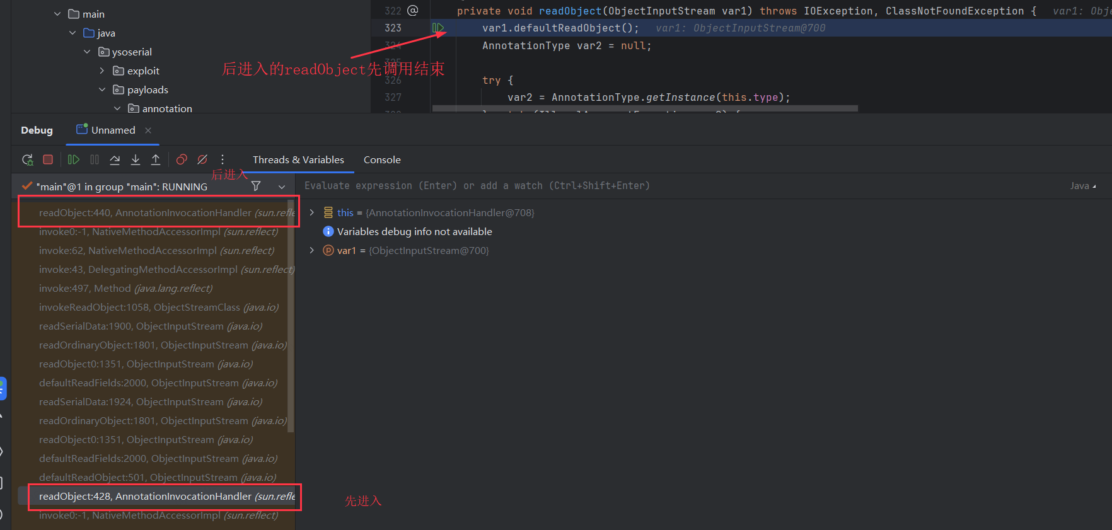Click the Step Out icon
The height and width of the screenshot is (530, 1112).
pos(156,159)
